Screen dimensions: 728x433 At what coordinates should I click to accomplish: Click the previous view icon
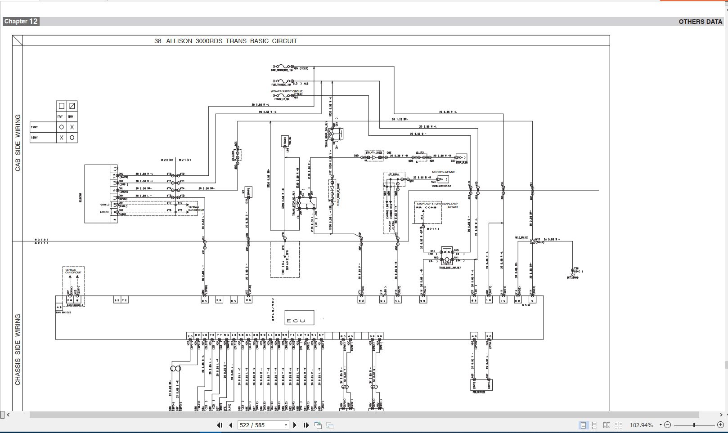[x=318, y=425]
